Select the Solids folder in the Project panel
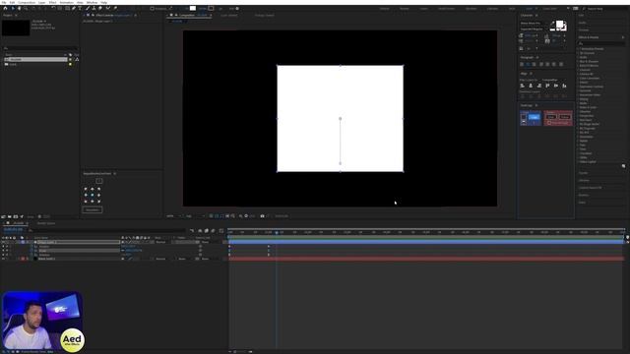The image size is (630, 354). pyautogui.click(x=13, y=64)
